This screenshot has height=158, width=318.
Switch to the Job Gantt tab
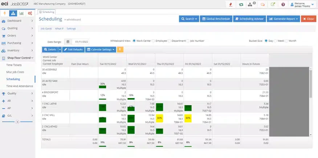tap(46, 29)
